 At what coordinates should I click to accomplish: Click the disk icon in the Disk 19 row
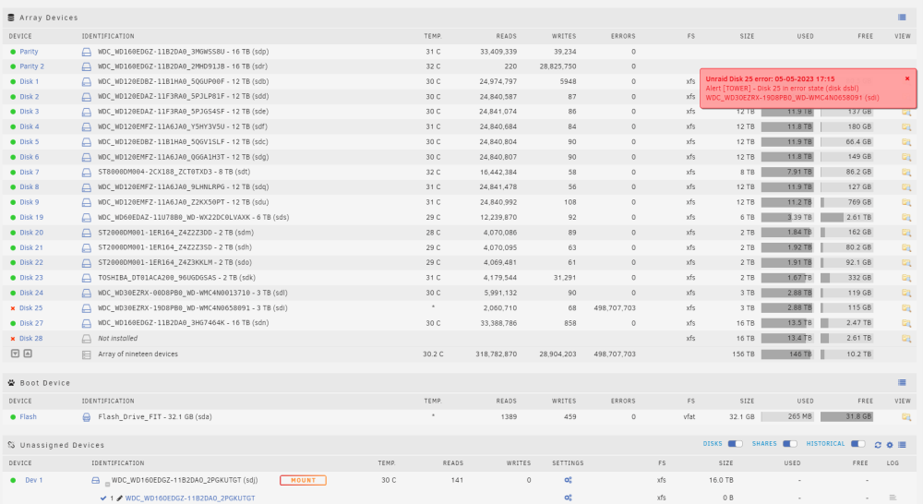[86, 217]
